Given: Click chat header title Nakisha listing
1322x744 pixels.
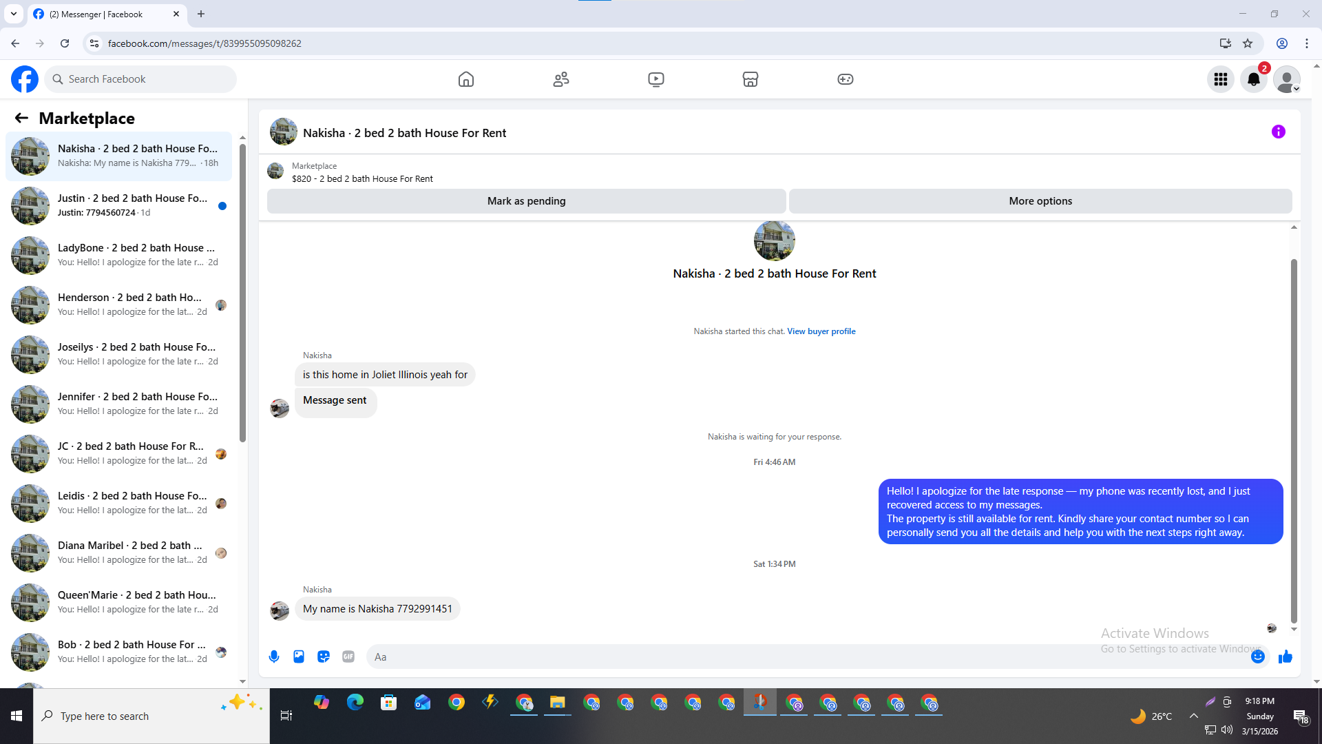Looking at the screenshot, I should coord(404,133).
